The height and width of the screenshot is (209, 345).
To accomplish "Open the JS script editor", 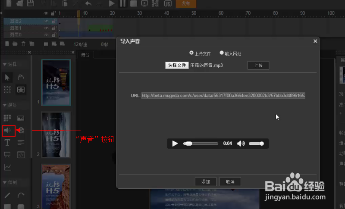I will click(168, 3).
